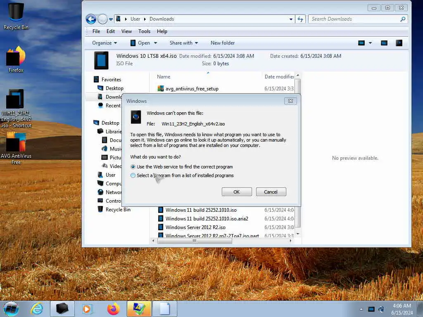
Task: Expand the Organize dropdown
Action: click(105, 43)
